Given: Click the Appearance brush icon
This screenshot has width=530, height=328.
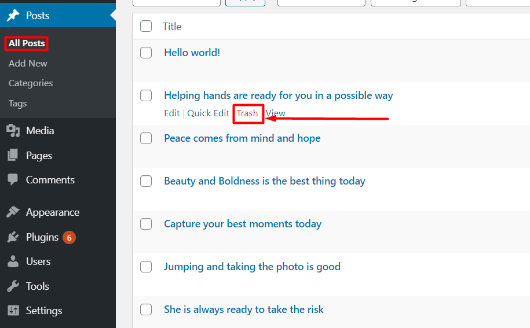Looking at the screenshot, I should pos(13,212).
